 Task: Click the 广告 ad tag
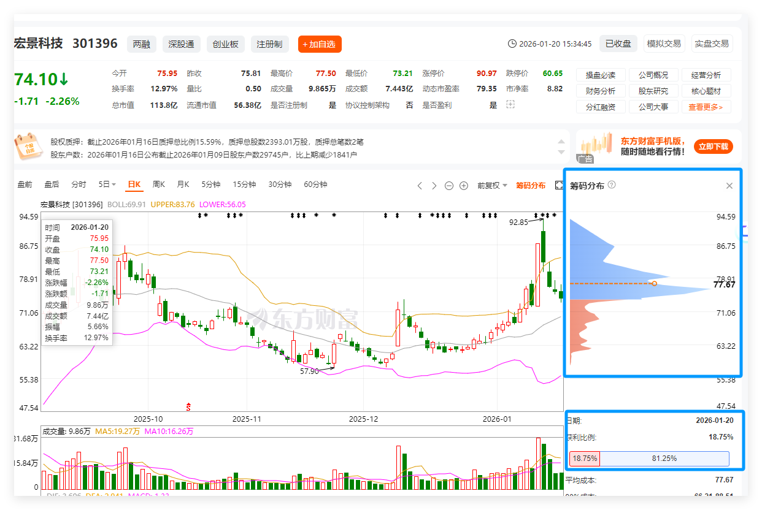pos(585,159)
